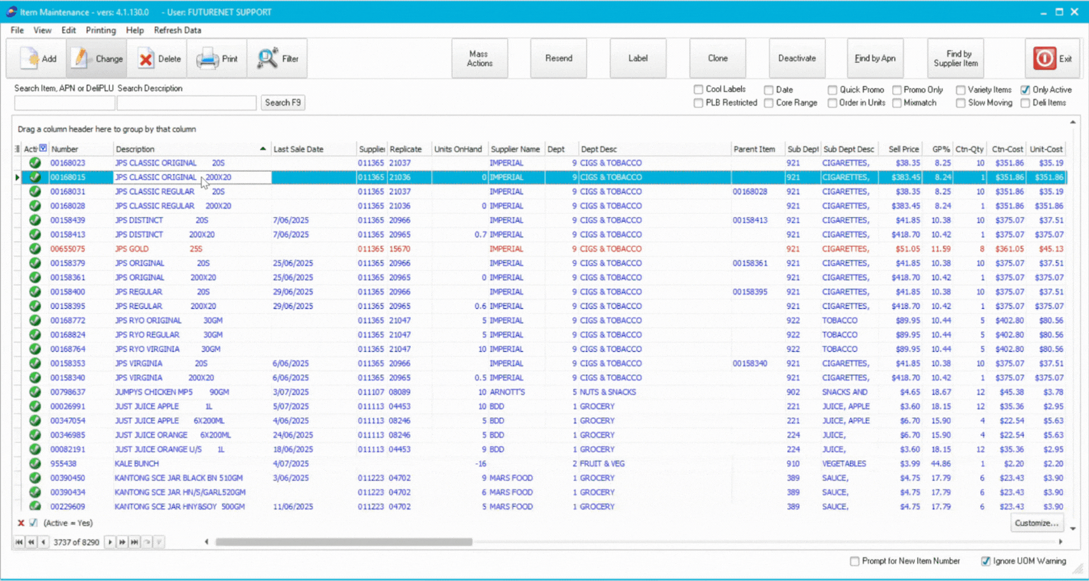The image size is (1089, 581).
Task: Open the Active column filter dropdown
Action: [x=43, y=148]
